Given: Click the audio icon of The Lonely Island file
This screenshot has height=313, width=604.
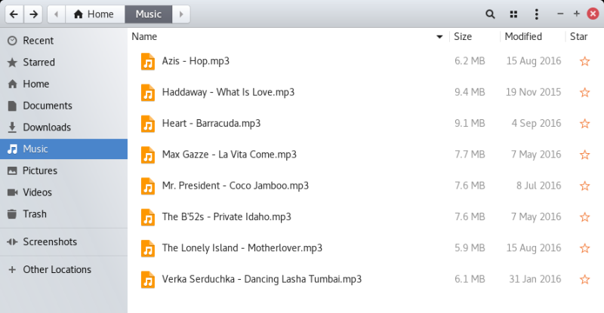Looking at the screenshot, I should [148, 249].
